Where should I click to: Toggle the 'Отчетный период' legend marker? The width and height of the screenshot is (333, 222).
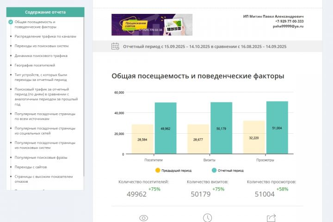tap(214, 170)
